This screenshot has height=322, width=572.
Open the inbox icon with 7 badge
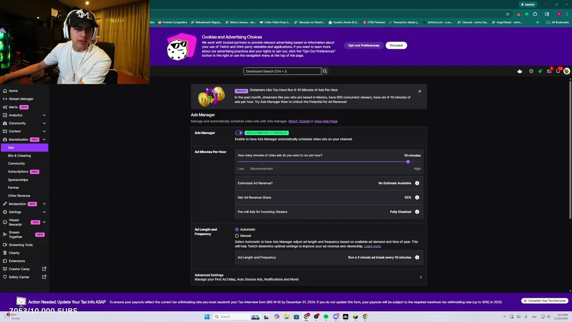[549, 71]
